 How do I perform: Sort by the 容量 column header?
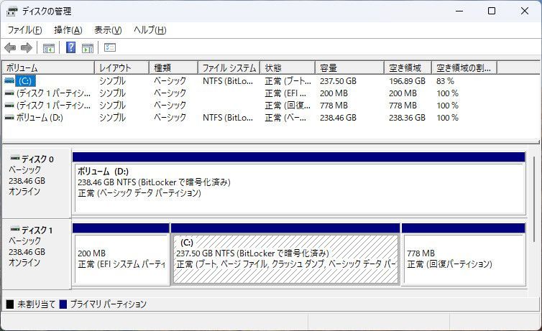(349, 67)
